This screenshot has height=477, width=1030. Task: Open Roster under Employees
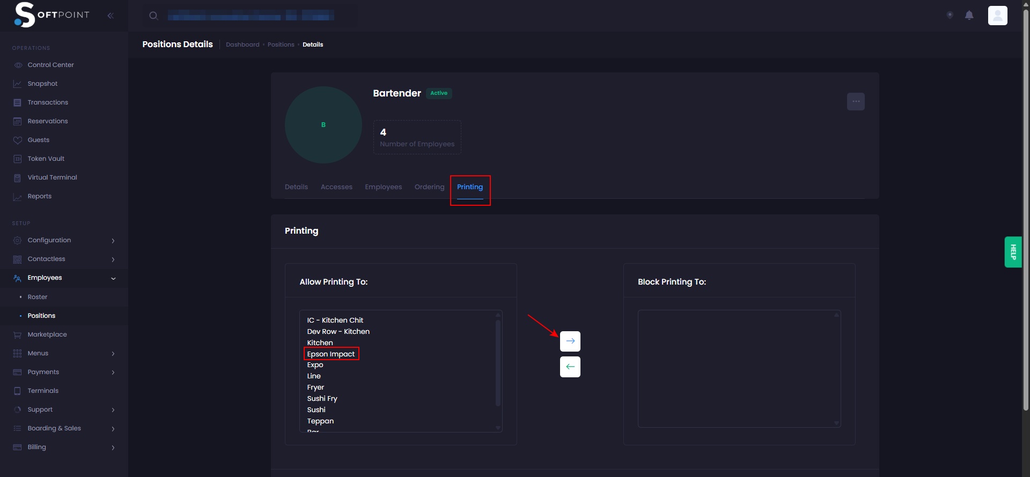point(38,297)
